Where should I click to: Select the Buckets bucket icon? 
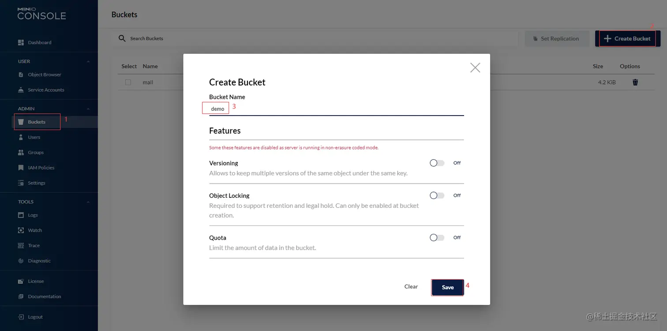tap(21, 122)
